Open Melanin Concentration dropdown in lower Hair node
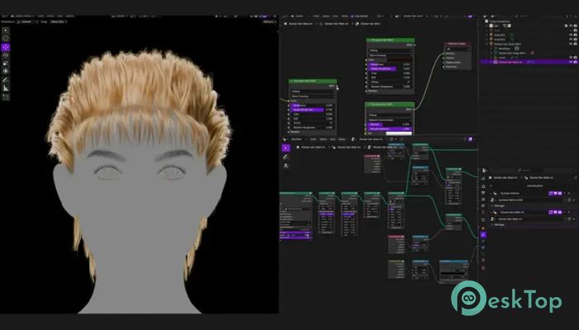 pos(390,120)
